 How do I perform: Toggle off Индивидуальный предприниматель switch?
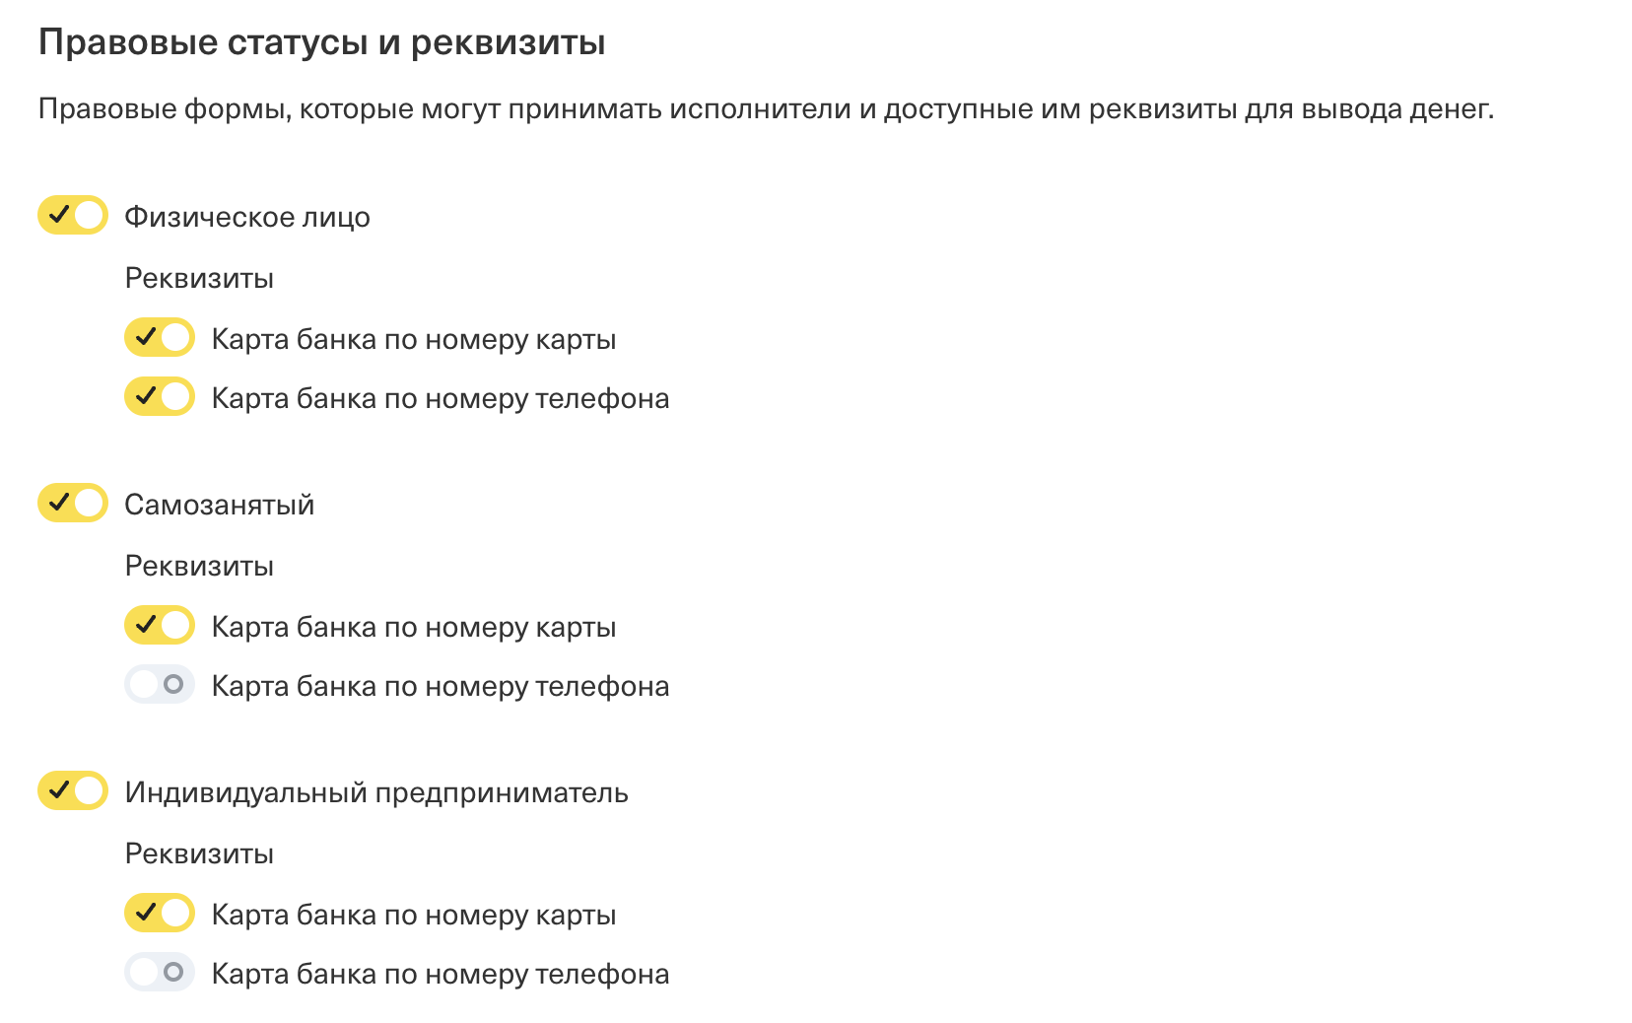coord(73,790)
